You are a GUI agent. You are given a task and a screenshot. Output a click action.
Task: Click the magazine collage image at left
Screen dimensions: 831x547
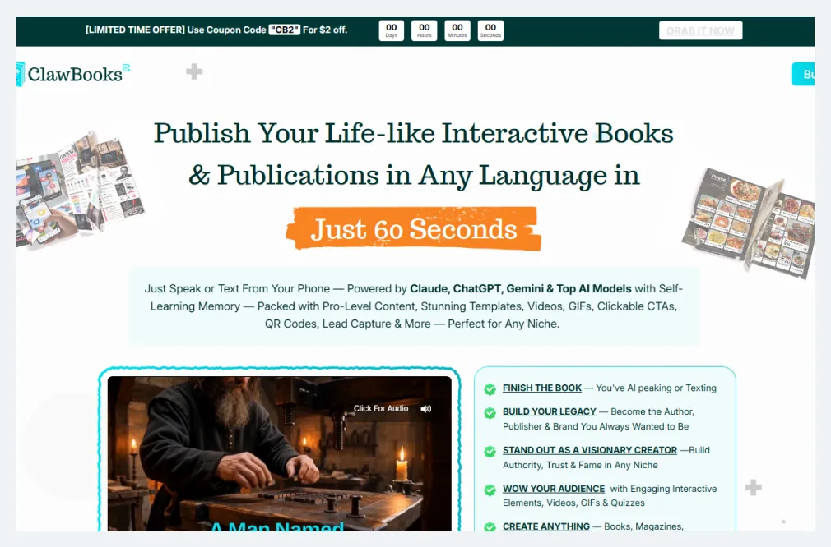80,189
